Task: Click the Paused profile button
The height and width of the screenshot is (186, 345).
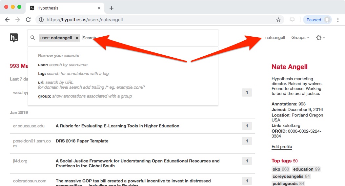Action: pyautogui.click(x=317, y=20)
